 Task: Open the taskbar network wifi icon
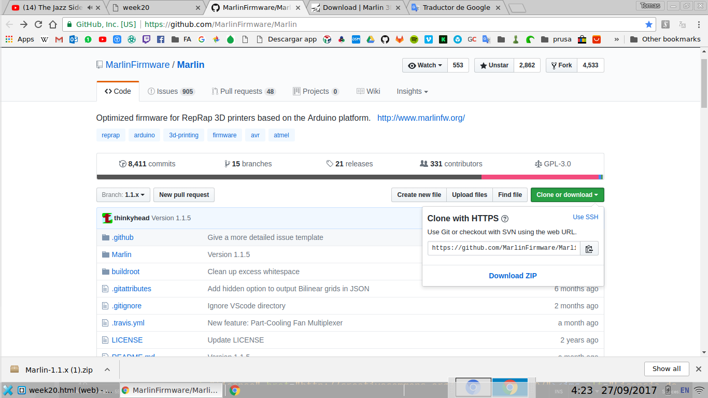click(x=699, y=390)
